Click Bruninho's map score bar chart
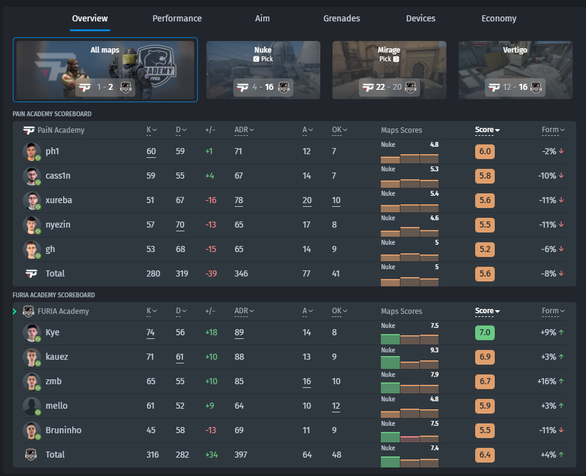Viewport: 586px width, 476px height. click(410, 437)
